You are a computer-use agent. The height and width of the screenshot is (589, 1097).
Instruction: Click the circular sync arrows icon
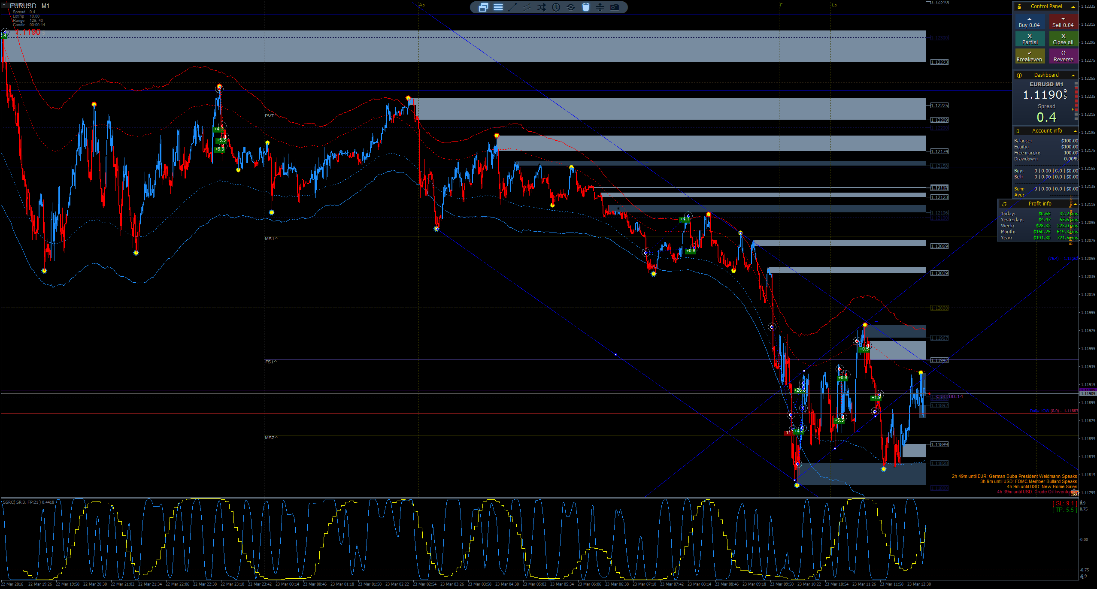[x=571, y=7]
